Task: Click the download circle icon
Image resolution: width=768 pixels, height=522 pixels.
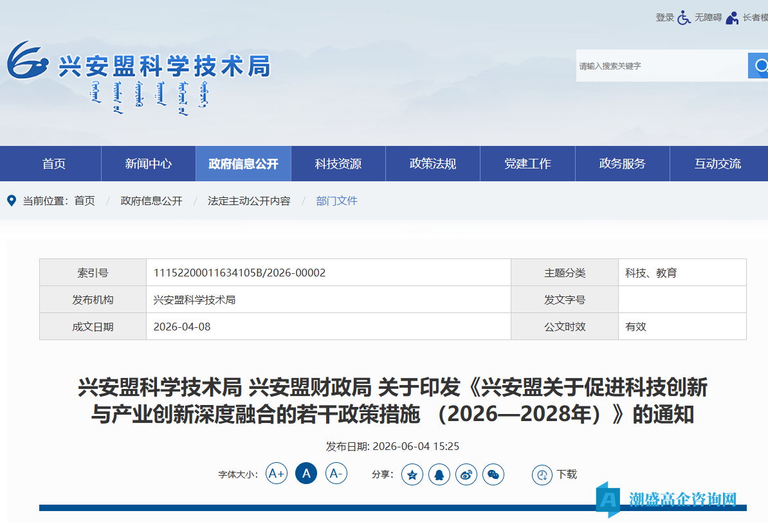Action: 542,475
